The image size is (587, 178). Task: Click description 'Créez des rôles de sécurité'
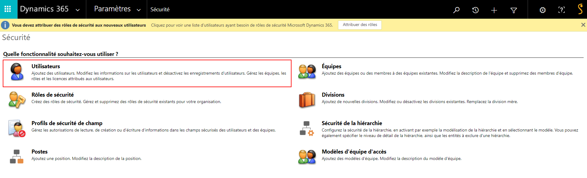(126, 102)
